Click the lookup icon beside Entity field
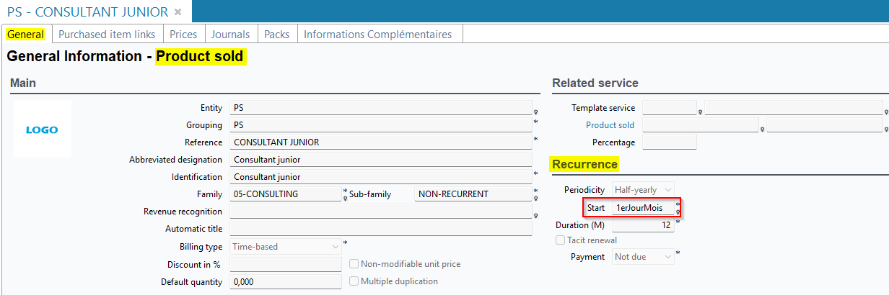 pos(535,112)
